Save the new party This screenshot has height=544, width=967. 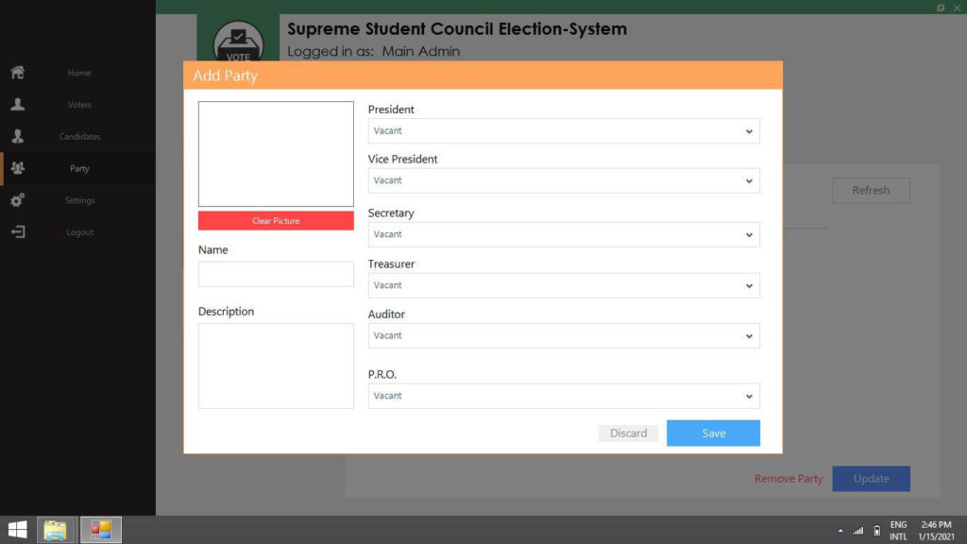(x=713, y=433)
